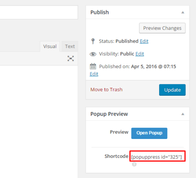Collapse the Publish panel

pyautogui.click(x=183, y=12)
